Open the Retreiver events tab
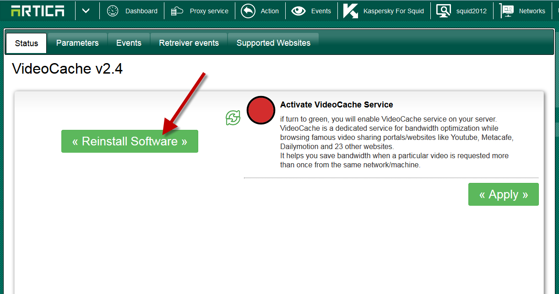Image resolution: width=559 pixels, height=294 pixels. click(189, 43)
